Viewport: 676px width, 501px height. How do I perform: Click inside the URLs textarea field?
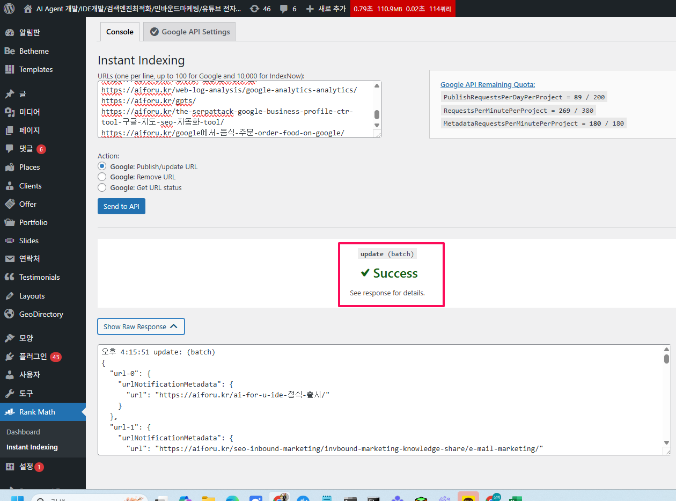pyautogui.click(x=236, y=110)
